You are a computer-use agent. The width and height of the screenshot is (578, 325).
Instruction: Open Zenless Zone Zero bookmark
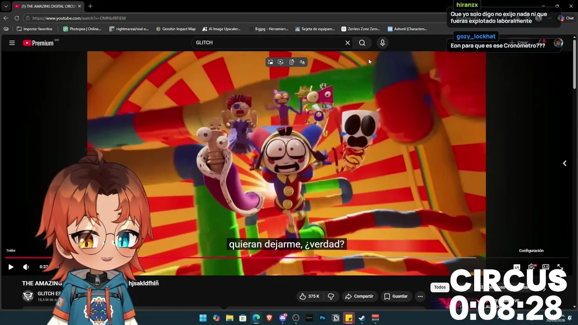(x=361, y=29)
